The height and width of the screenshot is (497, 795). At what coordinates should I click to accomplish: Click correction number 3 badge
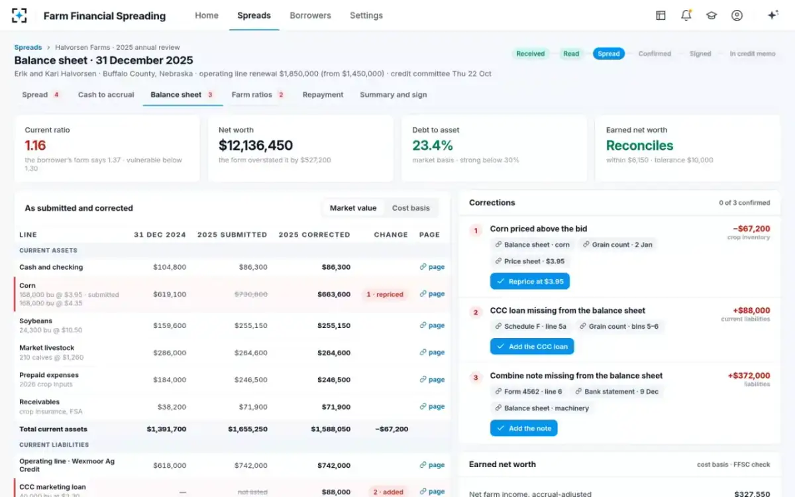tap(476, 378)
